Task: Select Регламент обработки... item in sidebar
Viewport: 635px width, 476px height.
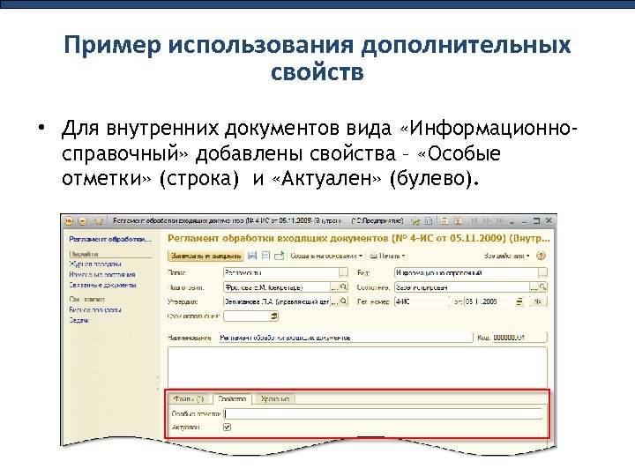Action: (110, 239)
